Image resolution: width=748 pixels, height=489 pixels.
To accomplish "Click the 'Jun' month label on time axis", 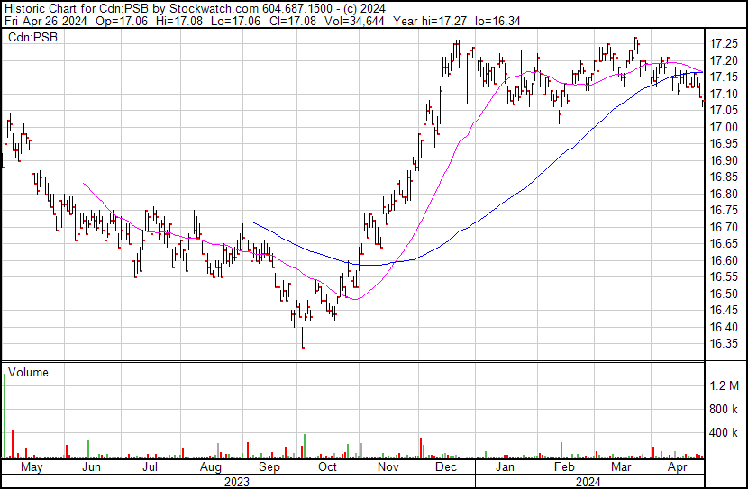I will [91, 467].
